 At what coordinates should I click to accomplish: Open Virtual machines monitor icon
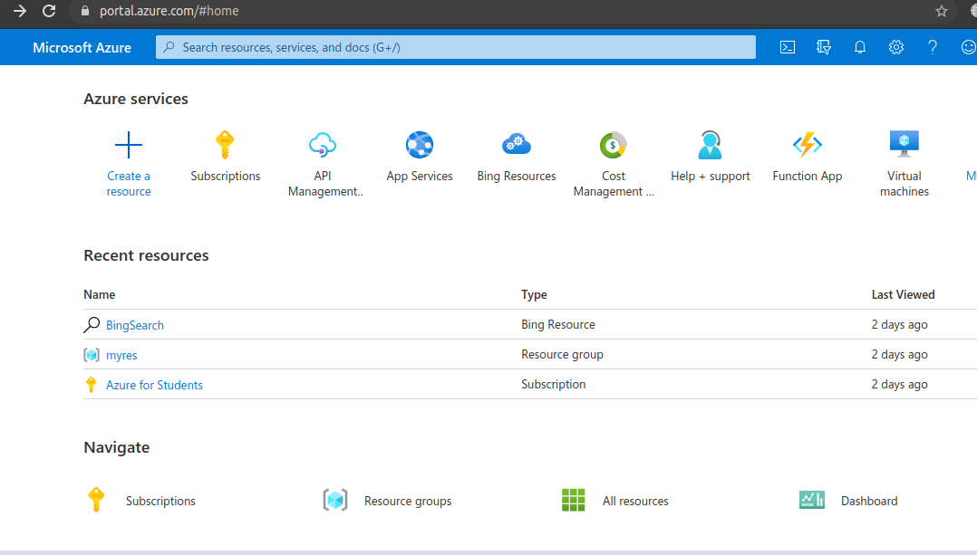[904, 144]
